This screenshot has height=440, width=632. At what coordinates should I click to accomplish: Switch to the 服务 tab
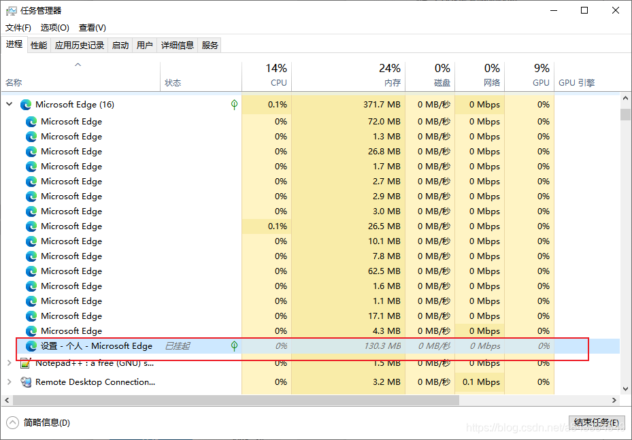point(210,46)
